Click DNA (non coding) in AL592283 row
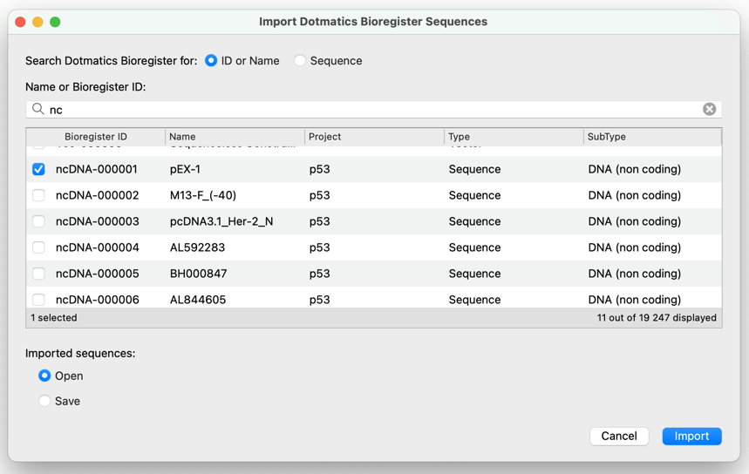 coord(635,247)
